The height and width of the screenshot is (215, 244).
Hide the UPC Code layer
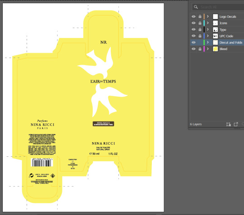tap(193, 36)
